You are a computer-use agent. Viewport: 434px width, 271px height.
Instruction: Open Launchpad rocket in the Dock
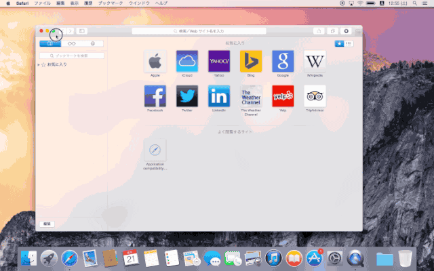(49, 258)
